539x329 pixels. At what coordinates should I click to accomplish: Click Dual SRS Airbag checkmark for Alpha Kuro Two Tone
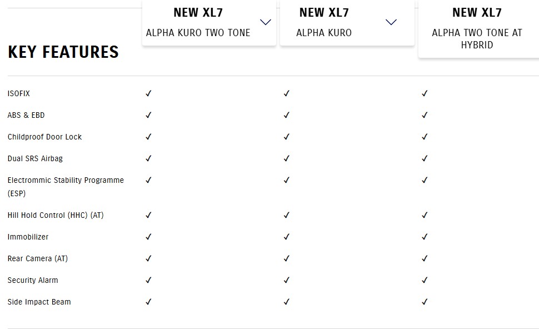point(148,158)
